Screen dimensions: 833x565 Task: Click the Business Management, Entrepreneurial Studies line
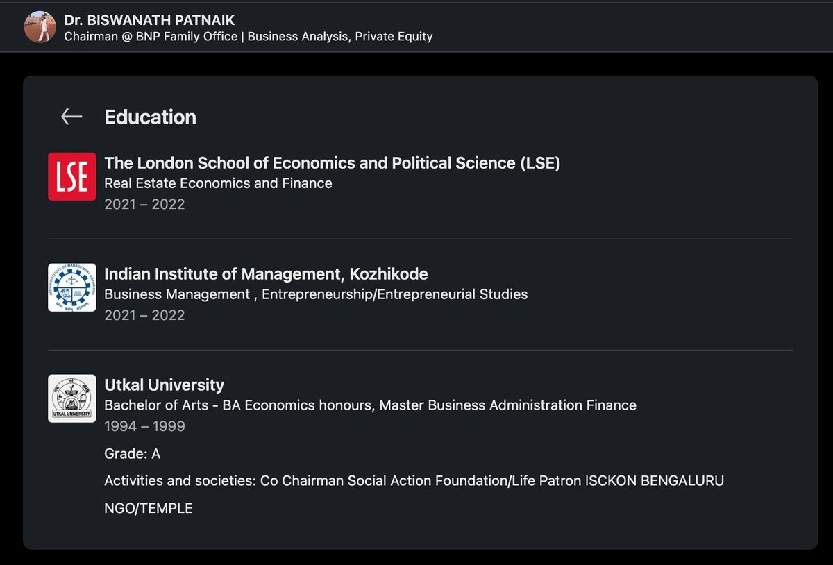317,294
